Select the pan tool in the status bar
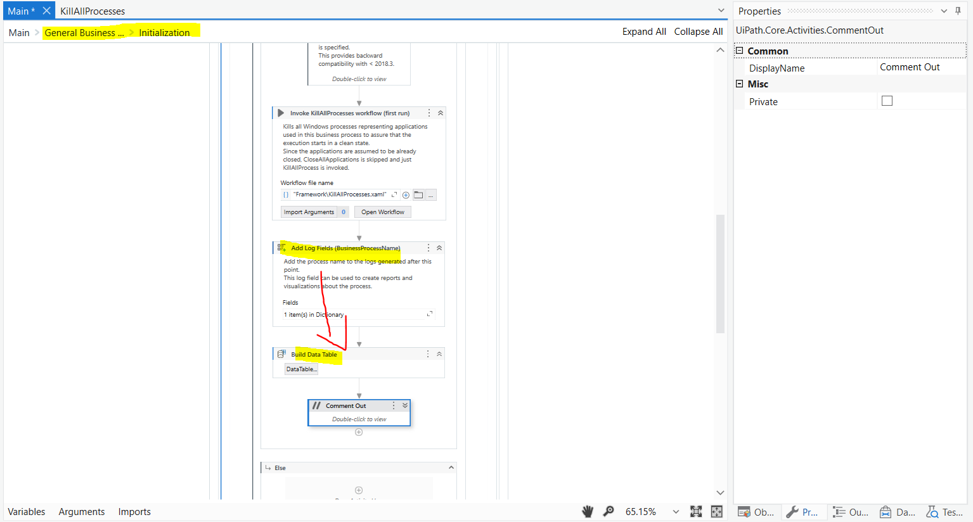This screenshot has width=973, height=522. pos(587,511)
